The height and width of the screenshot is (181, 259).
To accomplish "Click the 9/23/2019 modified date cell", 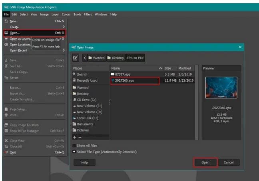I will 186,81.
